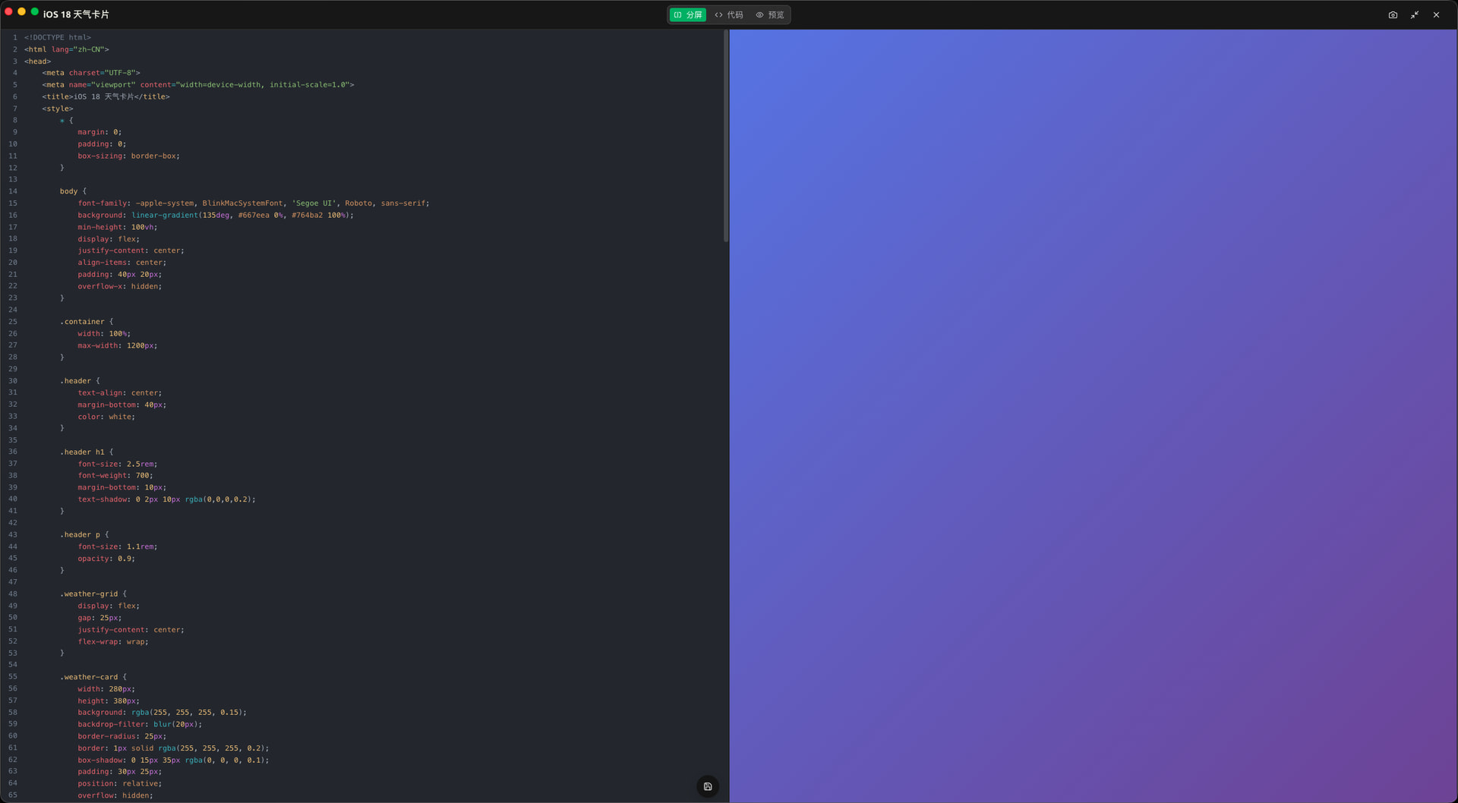Click the '.weather-card {' selector line

click(93, 677)
